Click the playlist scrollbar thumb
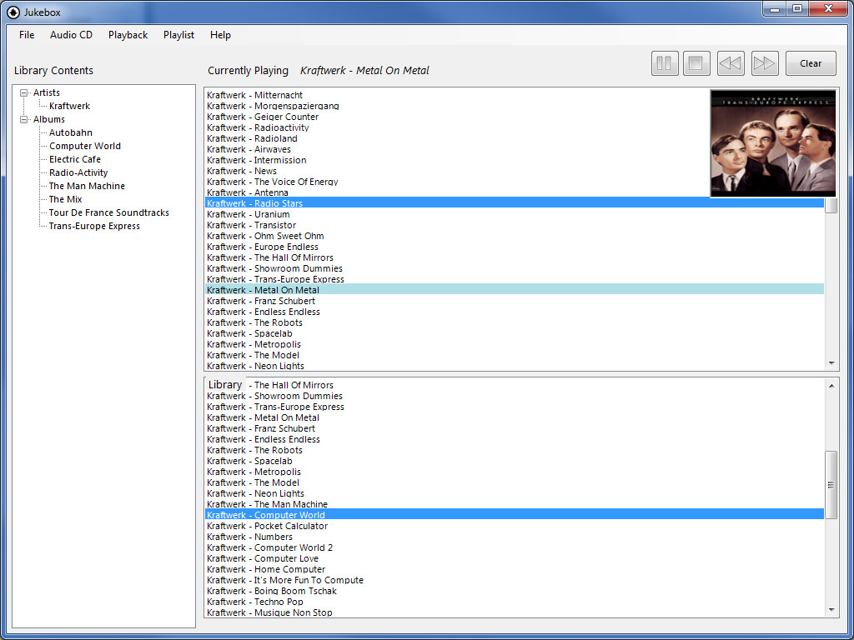Image resolution: width=854 pixels, height=640 pixels. pyautogui.click(x=831, y=205)
